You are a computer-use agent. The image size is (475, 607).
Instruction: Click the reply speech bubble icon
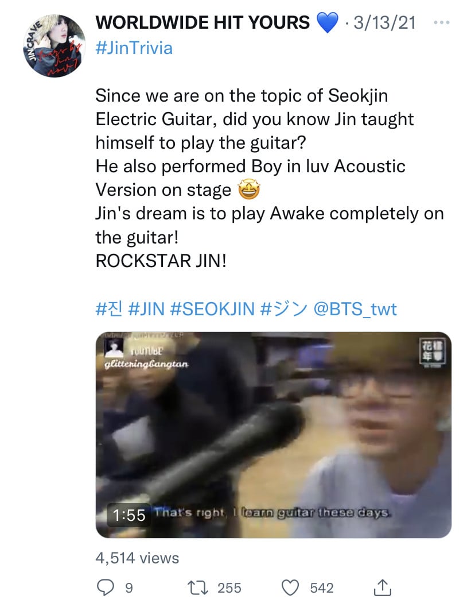(x=105, y=587)
